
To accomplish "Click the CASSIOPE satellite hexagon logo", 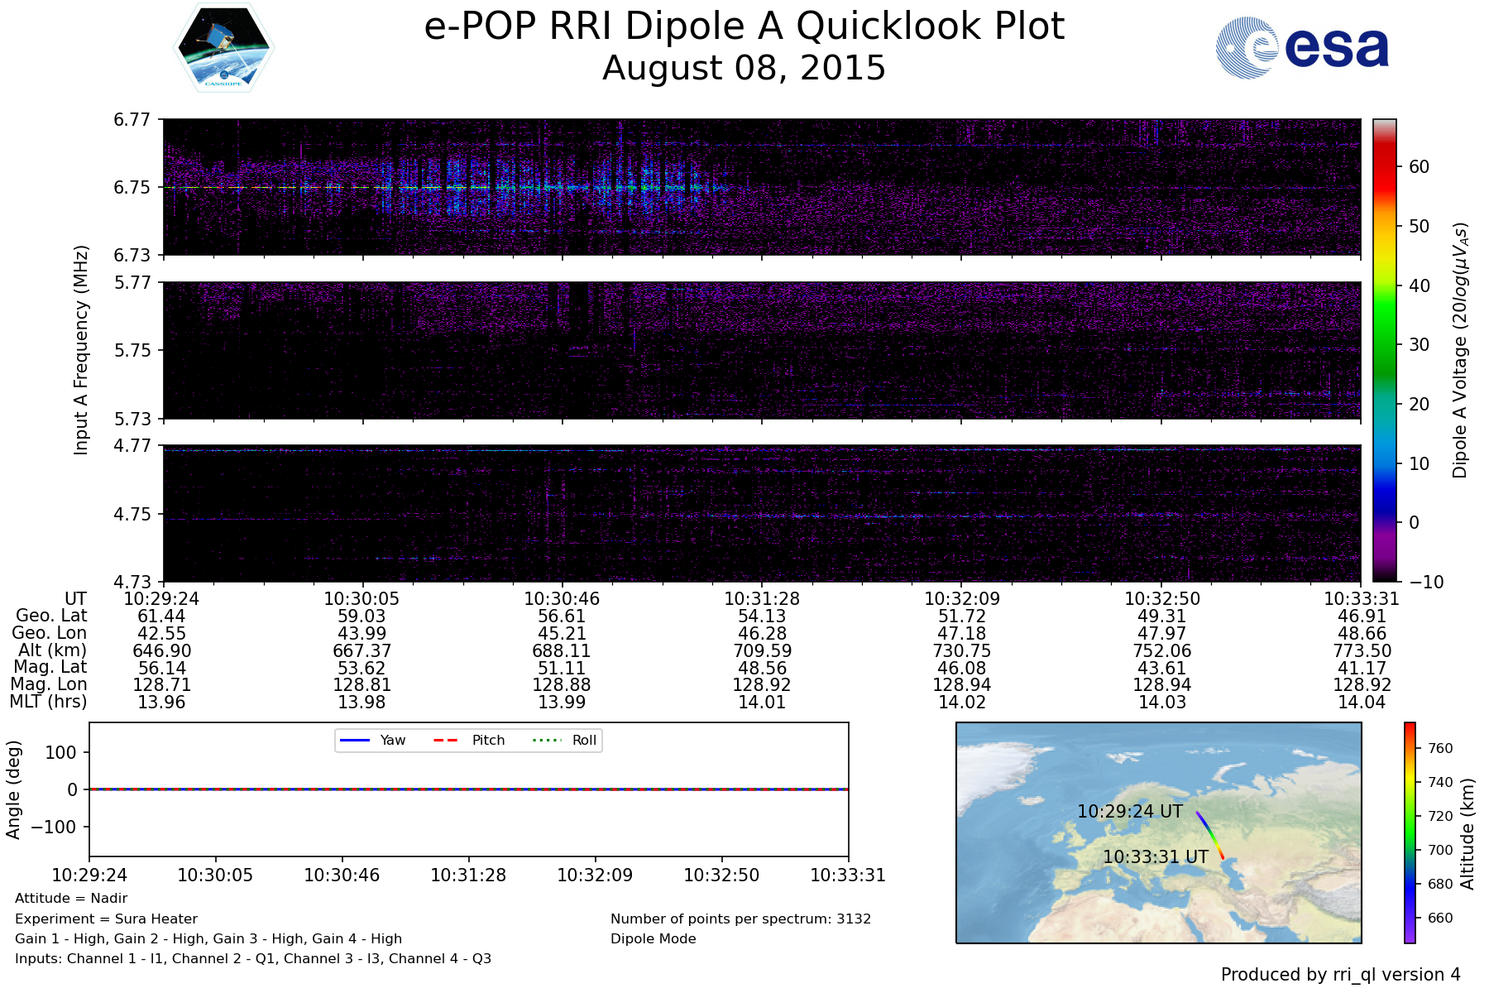I will coord(223,47).
